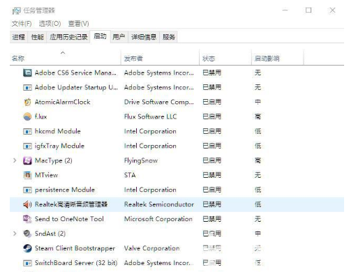Click the 低 startup impact of Realtek

pyautogui.click(x=258, y=204)
